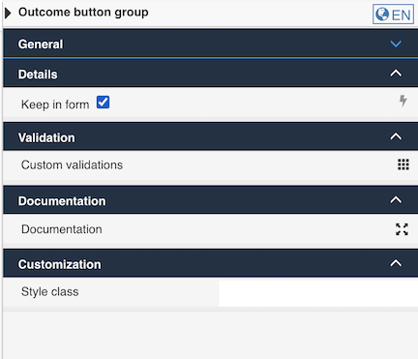Collapse the Details section chevron
Image resolution: width=418 pixels, height=359 pixels.
(396, 74)
